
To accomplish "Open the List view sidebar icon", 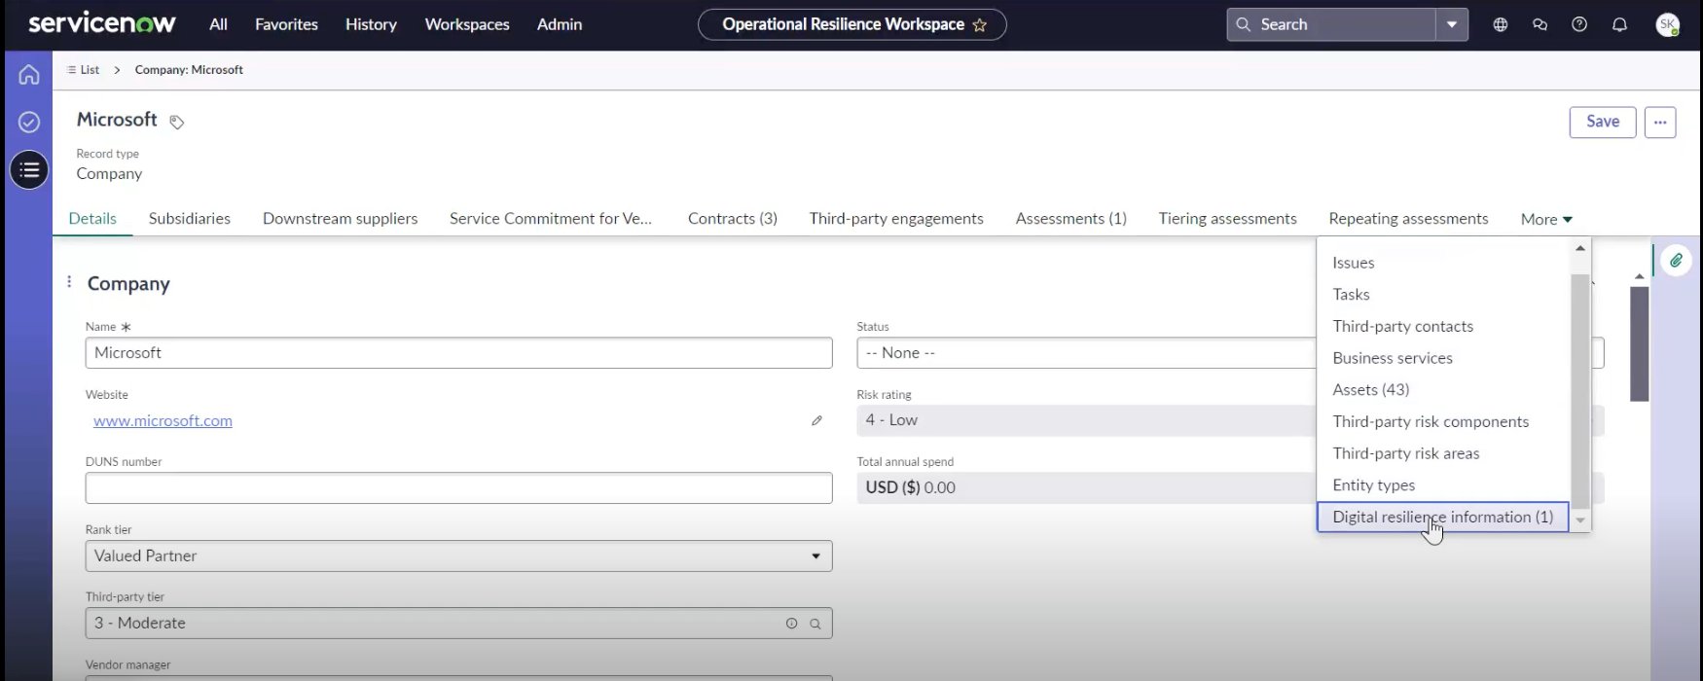I will [29, 170].
